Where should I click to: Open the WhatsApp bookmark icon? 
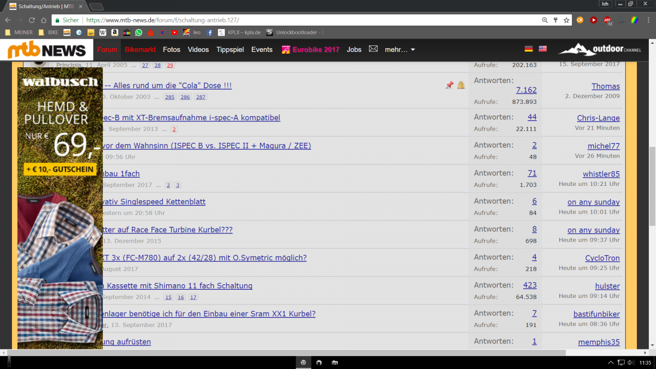pos(139,32)
